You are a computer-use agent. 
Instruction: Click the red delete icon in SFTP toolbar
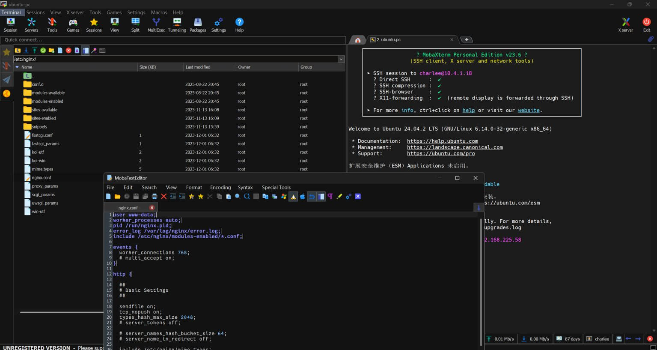68,51
